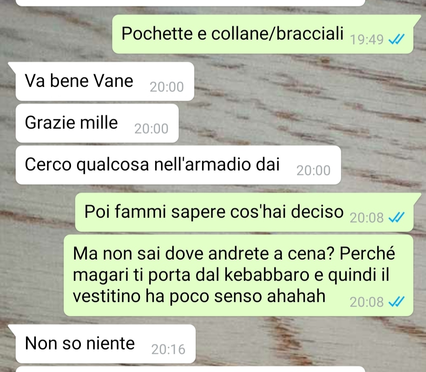This screenshot has width=426, height=372.
Task: Tap the partially visible bubble at the top
Action: [190, 3]
